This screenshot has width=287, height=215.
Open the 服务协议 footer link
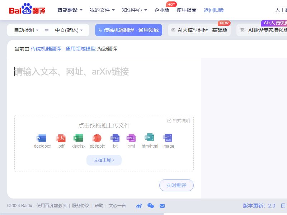[80, 206]
